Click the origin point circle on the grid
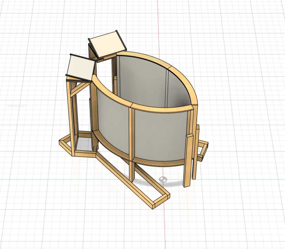The image size is (285, 249). 164,179
